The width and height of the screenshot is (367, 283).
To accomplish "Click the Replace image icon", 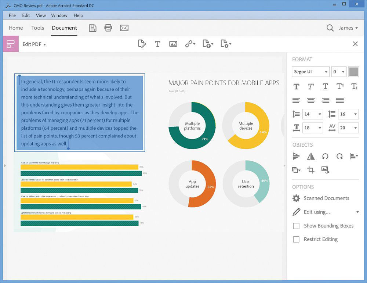I will click(325, 170).
